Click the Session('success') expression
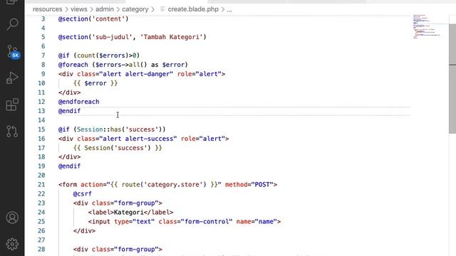The image size is (456, 256). pyautogui.click(x=118, y=148)
